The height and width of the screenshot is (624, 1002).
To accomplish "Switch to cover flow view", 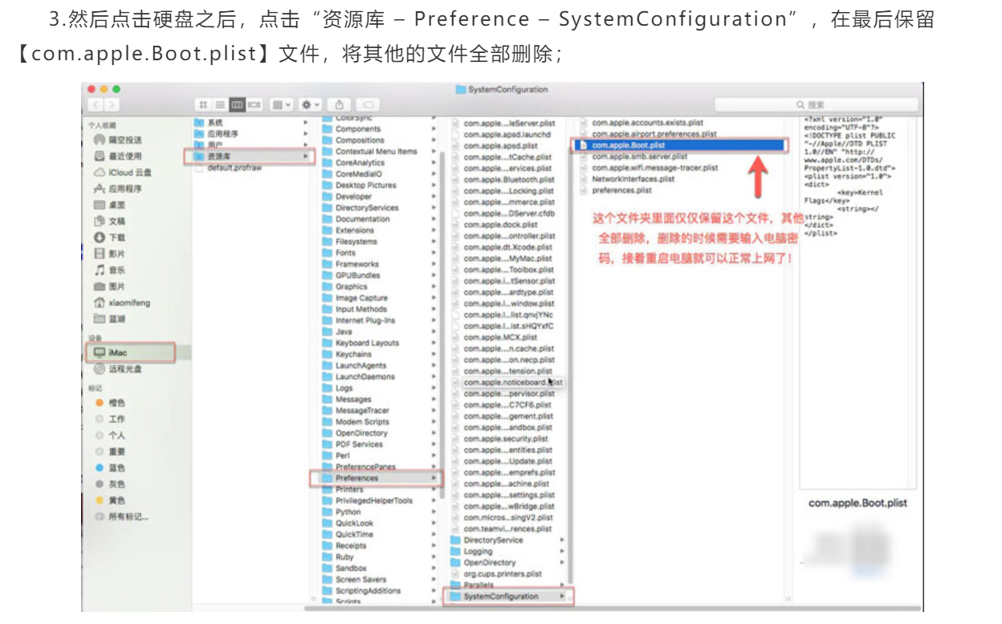I will point(254,105).
